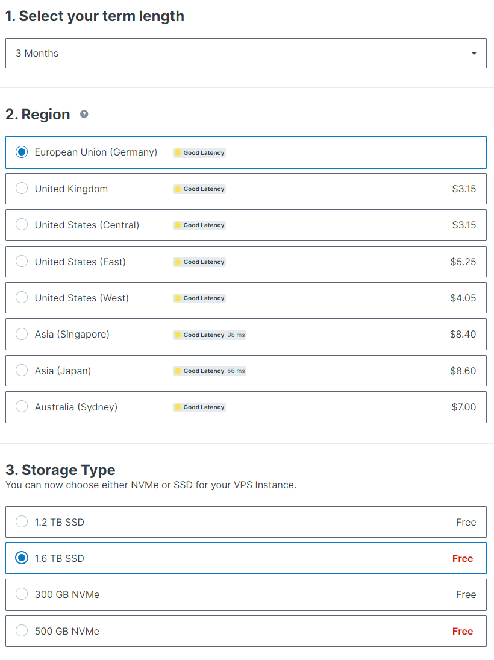Choose Australia (Sydney) region radio
The height and width of the screenshot is (660, 494).
[22, 407]
